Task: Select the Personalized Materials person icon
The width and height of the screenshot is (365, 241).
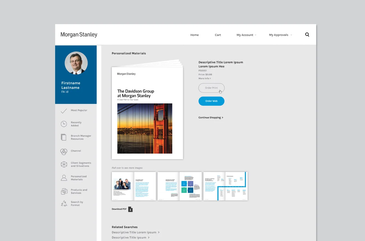Action: point(64,178)
